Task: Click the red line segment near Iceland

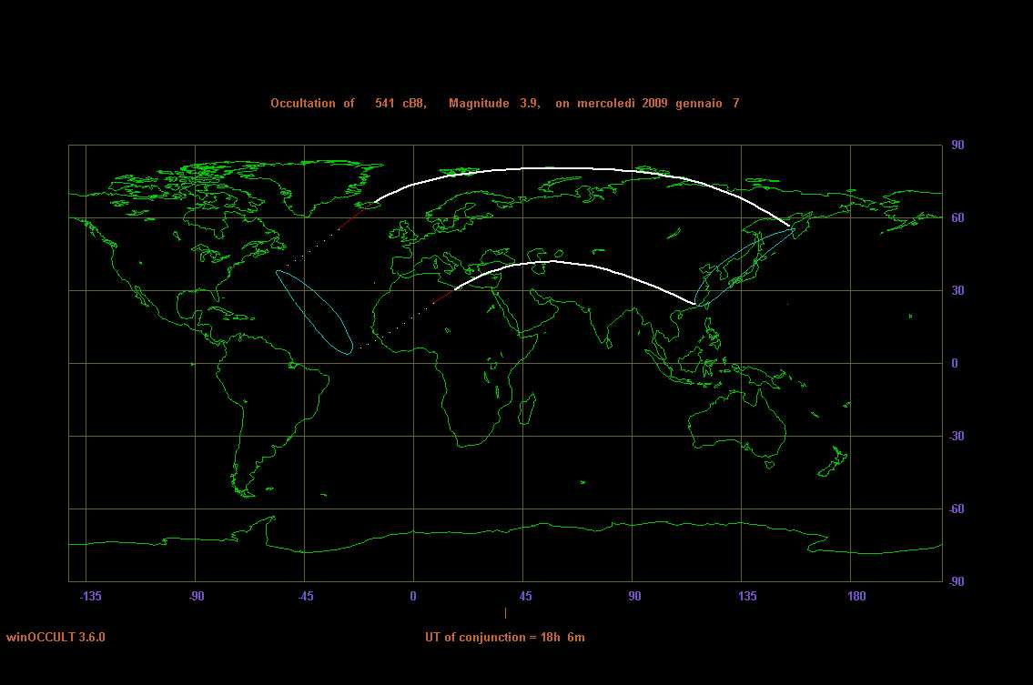Action: [x=353, y=218]
